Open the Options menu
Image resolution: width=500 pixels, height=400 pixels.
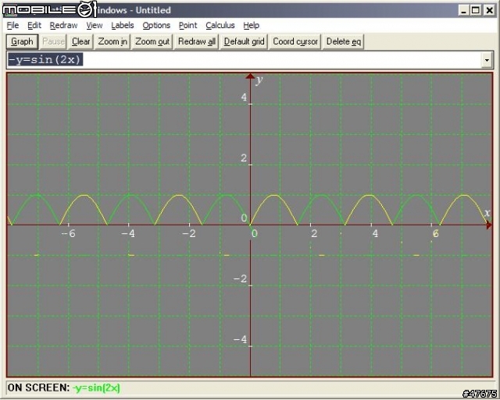(156, 25)
